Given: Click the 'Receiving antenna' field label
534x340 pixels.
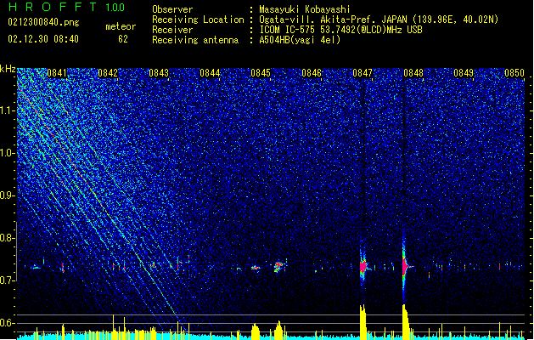Looking at the screenshot, I should coord(195,40).
